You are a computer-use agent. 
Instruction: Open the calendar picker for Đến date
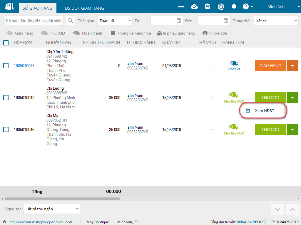[226, 21]
